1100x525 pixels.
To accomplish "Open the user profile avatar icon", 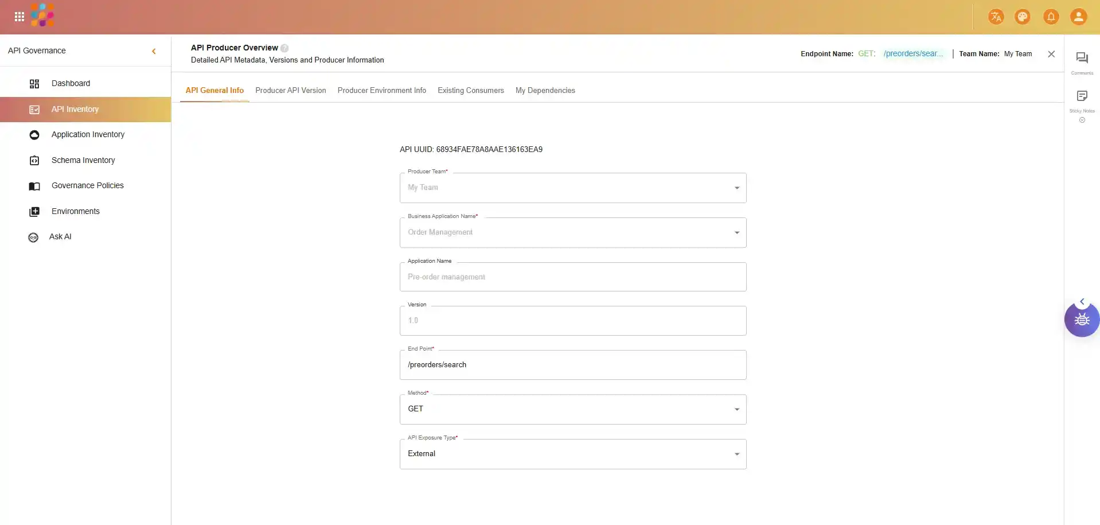I will pyautogui.click(x=1078, y=17).
